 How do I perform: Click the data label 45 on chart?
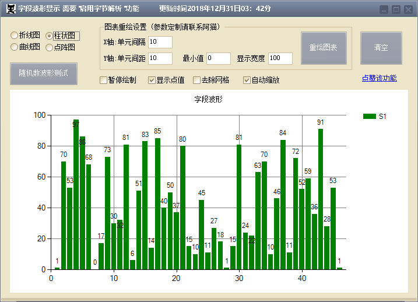[202, 193]
